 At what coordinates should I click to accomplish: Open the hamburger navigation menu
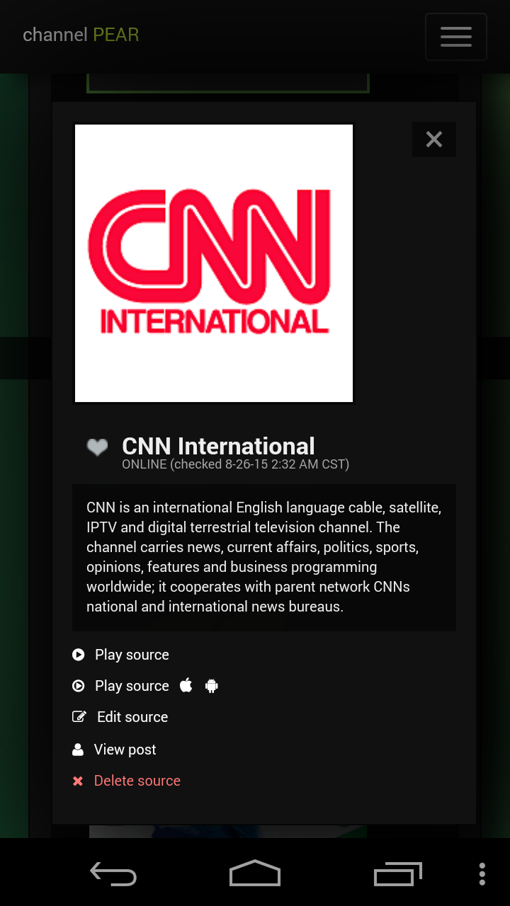tap(455, 37)
